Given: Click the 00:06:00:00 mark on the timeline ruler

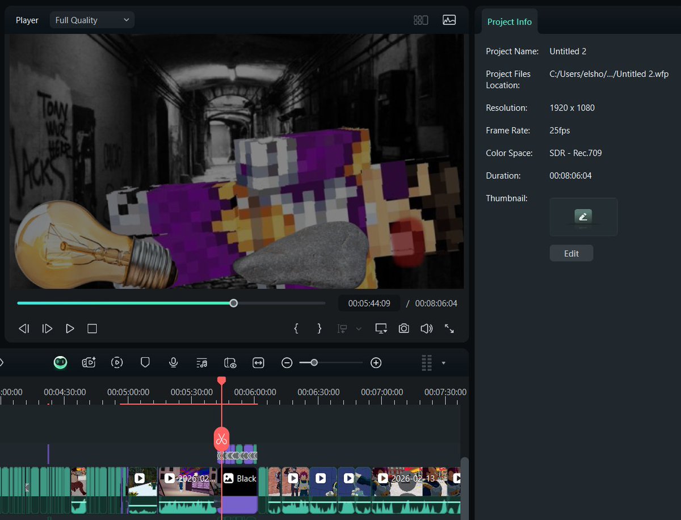Looking at the screenshot, I should (255, 392).
